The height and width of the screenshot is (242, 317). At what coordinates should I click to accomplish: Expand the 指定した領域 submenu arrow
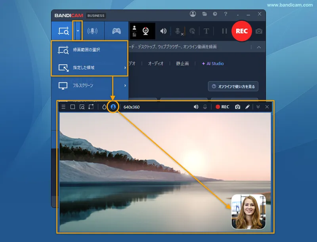point(125,68)
